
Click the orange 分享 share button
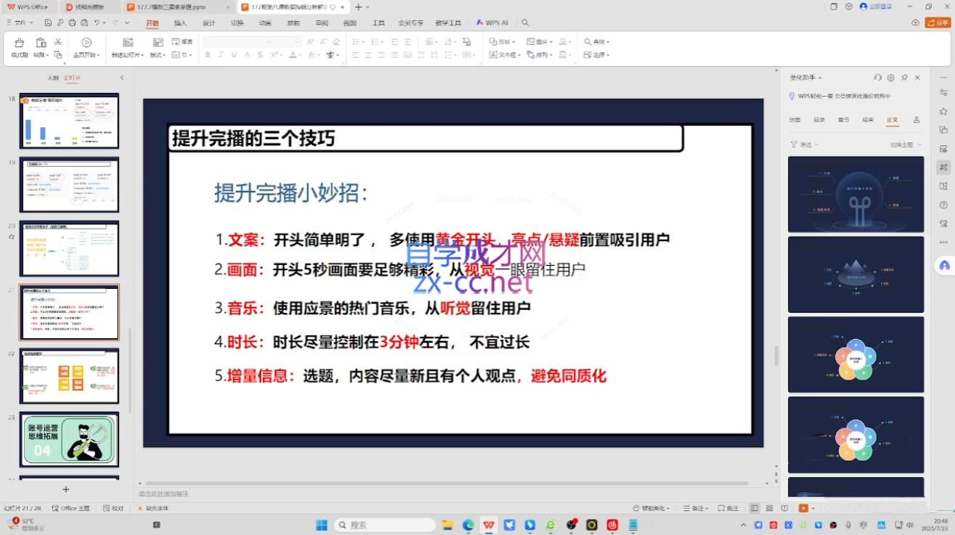(938, 23)
